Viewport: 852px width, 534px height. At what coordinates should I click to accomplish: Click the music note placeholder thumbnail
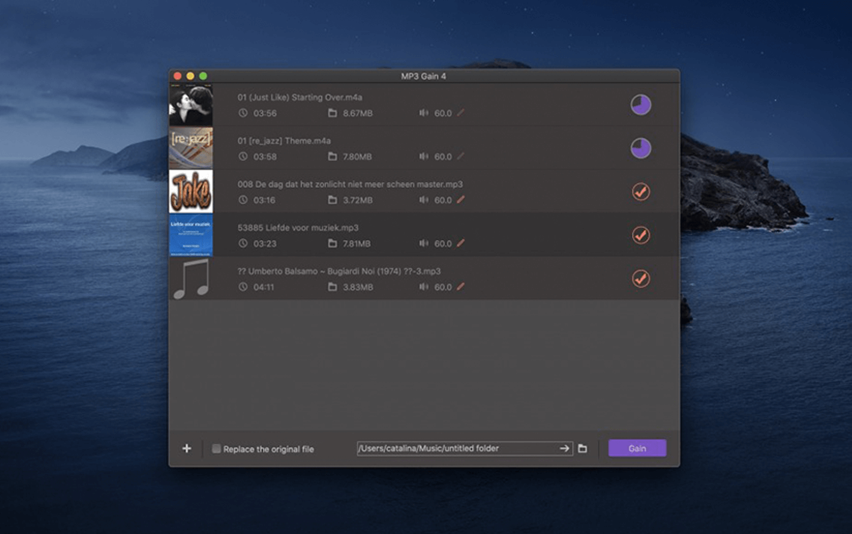(191, 278)
